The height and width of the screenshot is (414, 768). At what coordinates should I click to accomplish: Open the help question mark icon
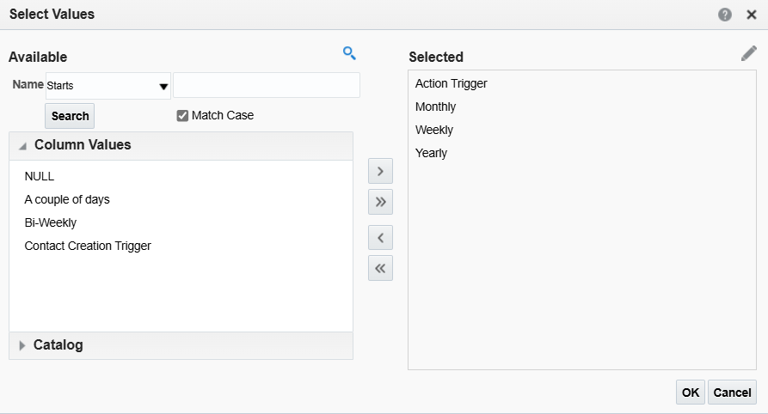[725, 15]
